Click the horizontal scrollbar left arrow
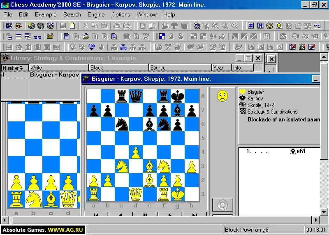This screenshot has height=235, width=329. click(x=5, y=220)
